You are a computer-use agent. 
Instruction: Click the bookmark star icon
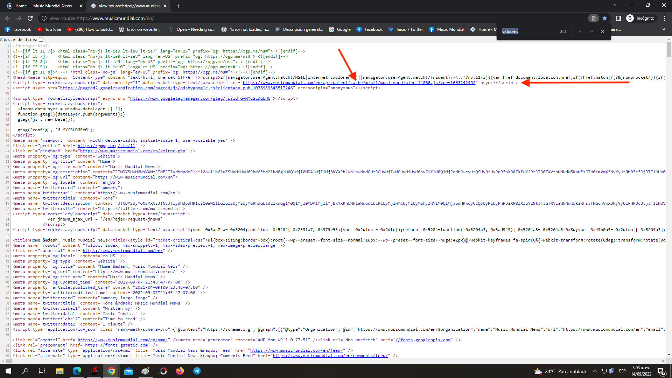[x=605, y=18]
